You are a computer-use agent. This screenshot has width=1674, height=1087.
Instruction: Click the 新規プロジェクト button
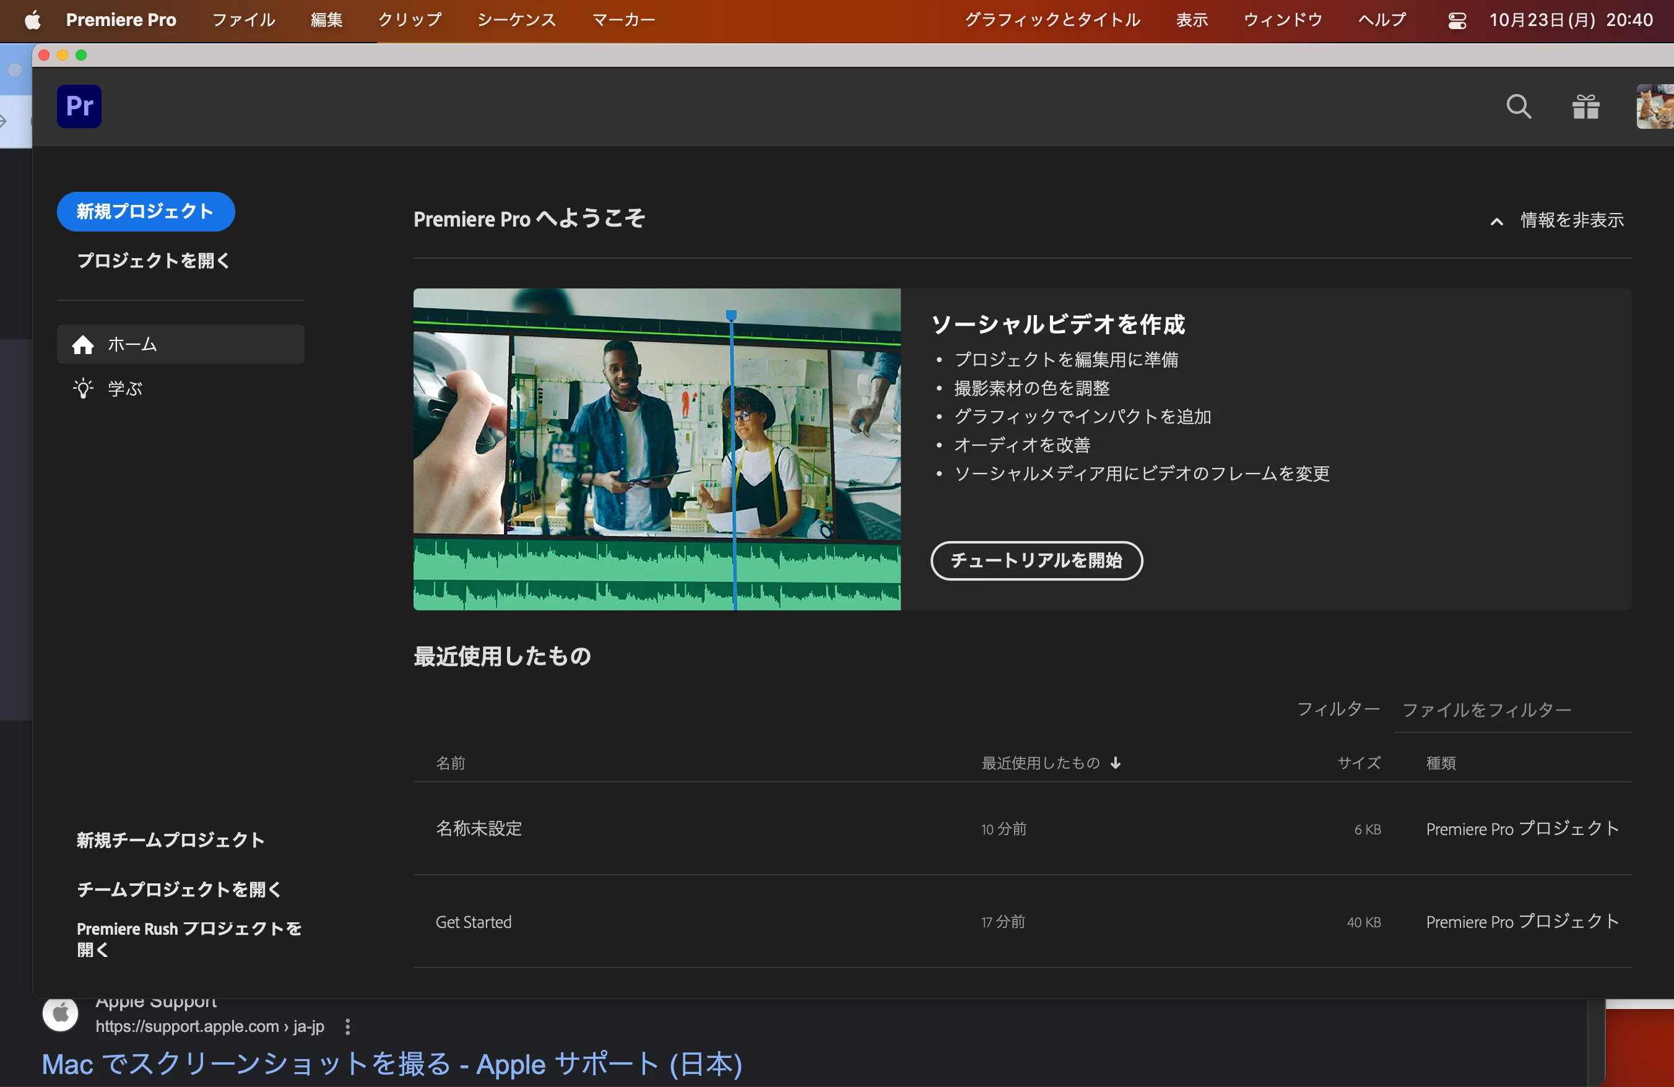pos(145,211)
